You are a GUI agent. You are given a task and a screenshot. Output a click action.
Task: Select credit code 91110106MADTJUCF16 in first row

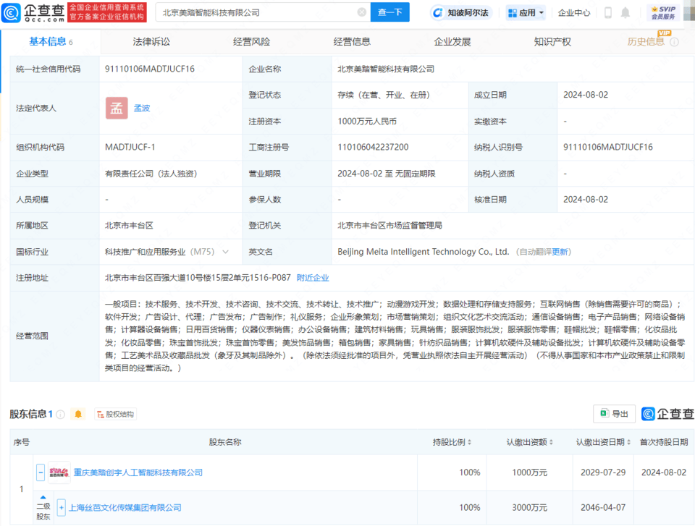[x=150, y=69]
